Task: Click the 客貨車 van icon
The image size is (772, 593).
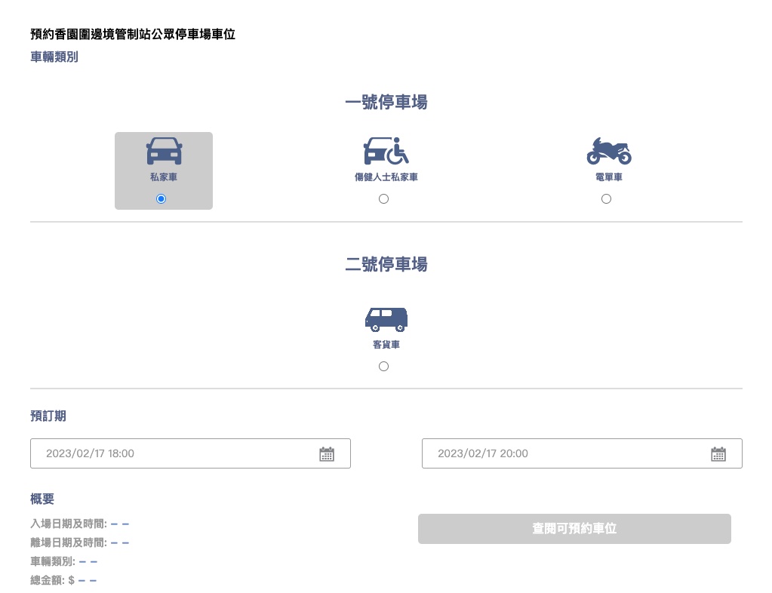Action: (x=386, y=319)
